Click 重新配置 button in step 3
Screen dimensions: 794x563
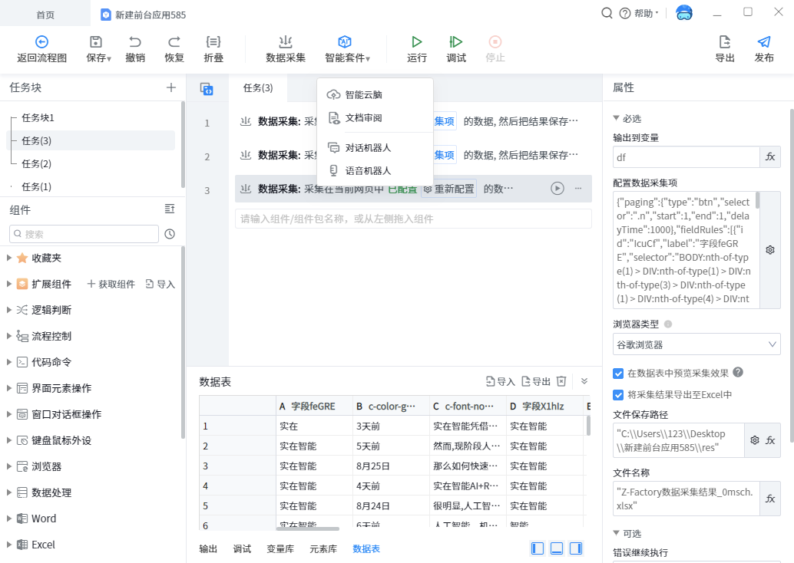(x=448, y=189)
